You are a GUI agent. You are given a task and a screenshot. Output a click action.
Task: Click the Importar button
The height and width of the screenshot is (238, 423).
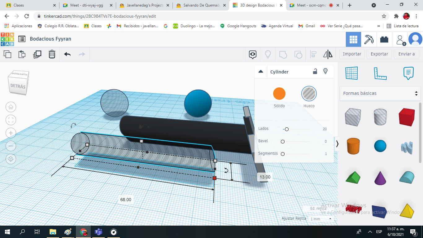coord(352,54)
